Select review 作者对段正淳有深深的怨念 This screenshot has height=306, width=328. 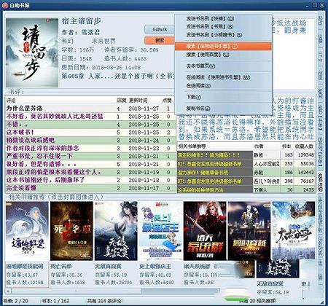coord(90,148)
